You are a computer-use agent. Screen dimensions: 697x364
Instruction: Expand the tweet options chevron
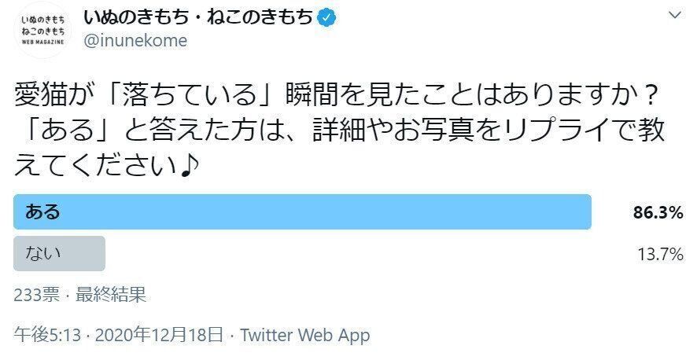pos(675,16)
